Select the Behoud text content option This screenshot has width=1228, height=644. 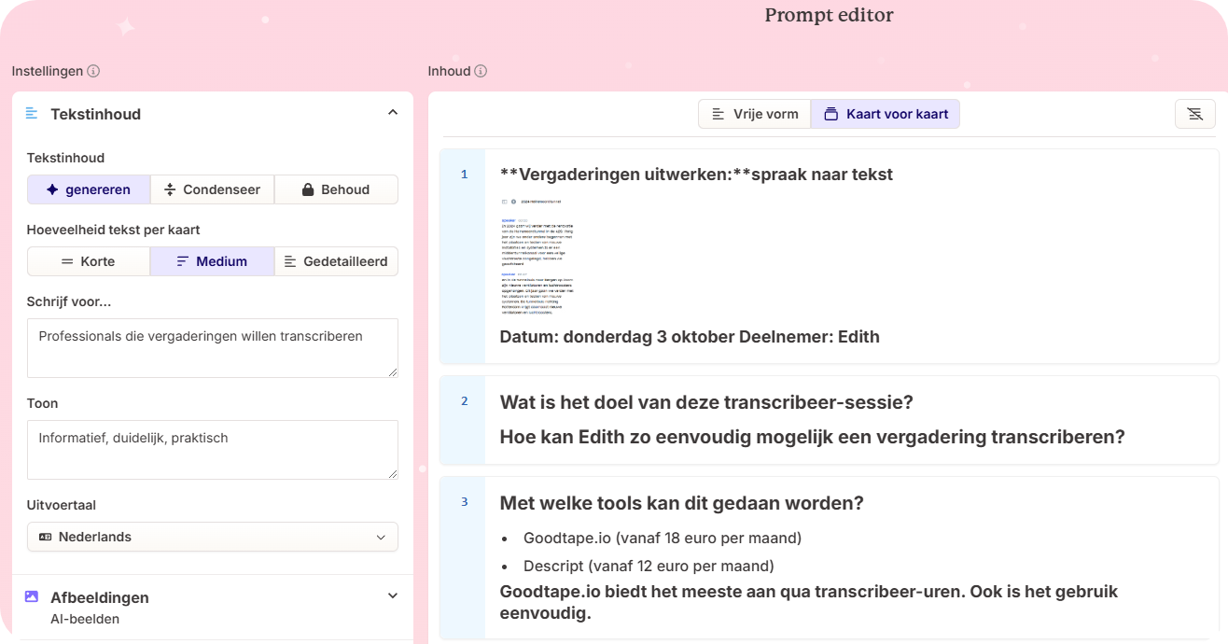pyautogui.click(x=336, y=189)
